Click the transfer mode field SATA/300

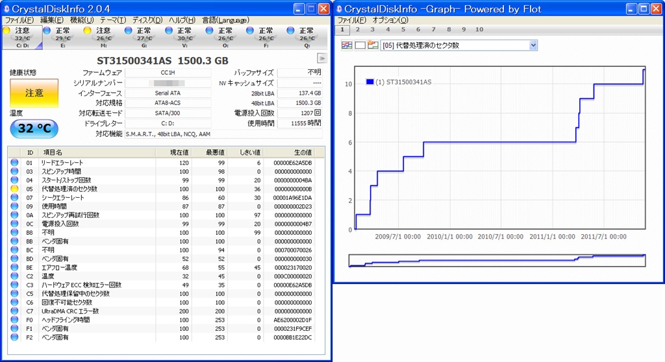[168, 113]
